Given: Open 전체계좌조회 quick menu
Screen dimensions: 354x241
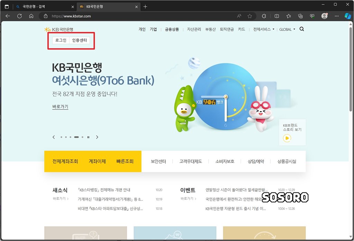Looking at the screenshot, I should 65,161.
